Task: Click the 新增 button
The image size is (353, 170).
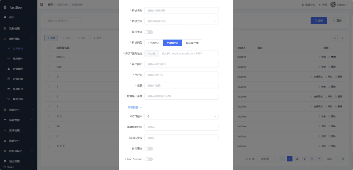Action: tap(51, 38)
